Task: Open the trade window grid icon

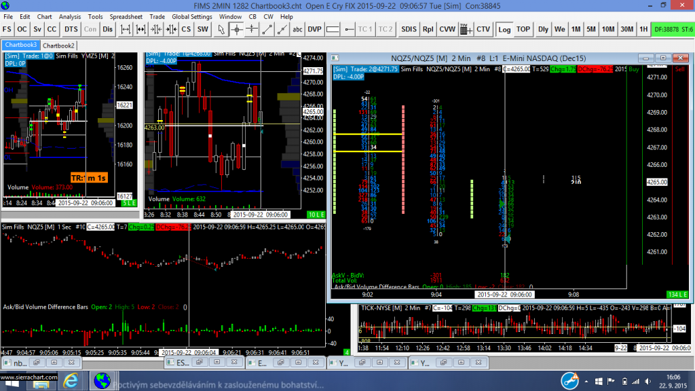Action: click(x=465, y=29)
